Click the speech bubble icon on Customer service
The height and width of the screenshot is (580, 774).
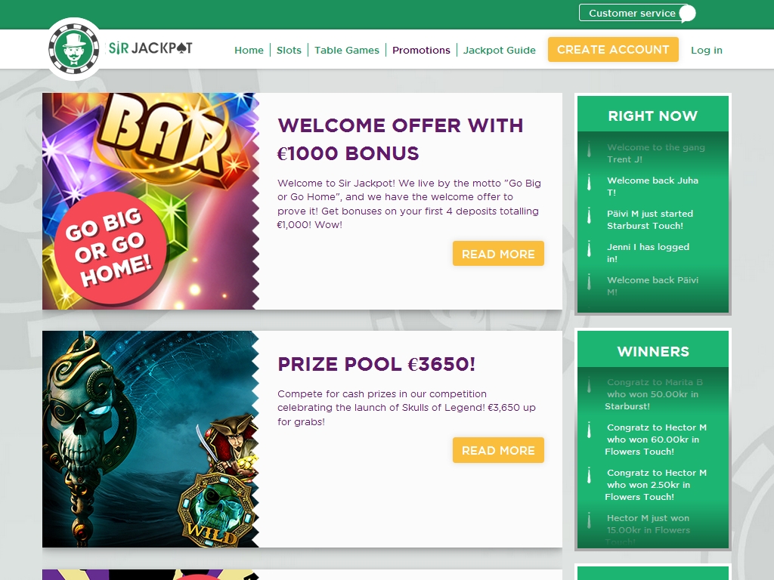(687, 14)
